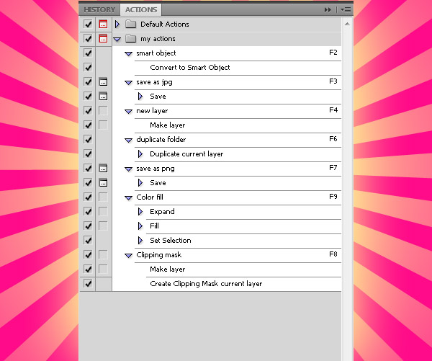Uncheck the smart object action checkbox

[x=88, y=53]
